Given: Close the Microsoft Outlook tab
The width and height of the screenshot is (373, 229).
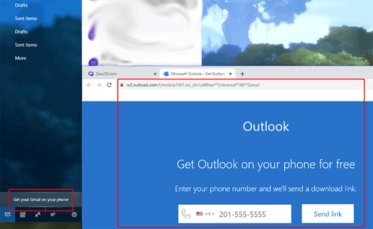Looking at the screenshot, I should pos(230,74).
